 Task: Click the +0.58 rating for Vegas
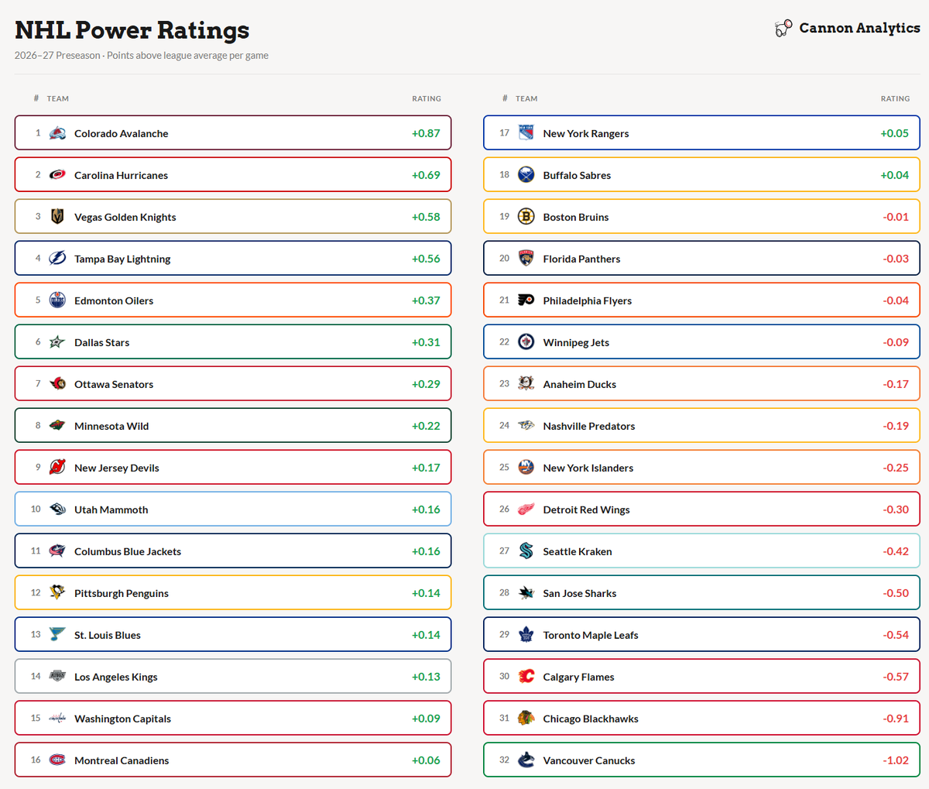[426, 217]
